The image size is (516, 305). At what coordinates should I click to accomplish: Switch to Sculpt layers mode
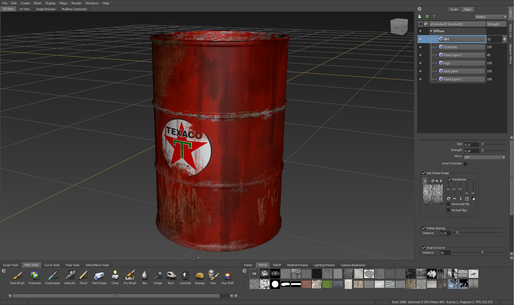coord(454,9)
